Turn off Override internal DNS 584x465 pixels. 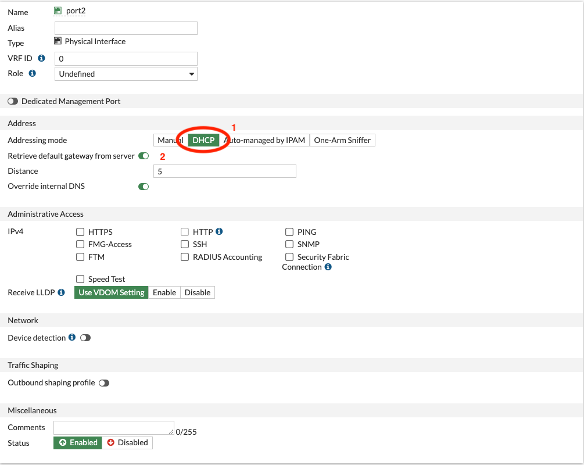click(144, 186)
